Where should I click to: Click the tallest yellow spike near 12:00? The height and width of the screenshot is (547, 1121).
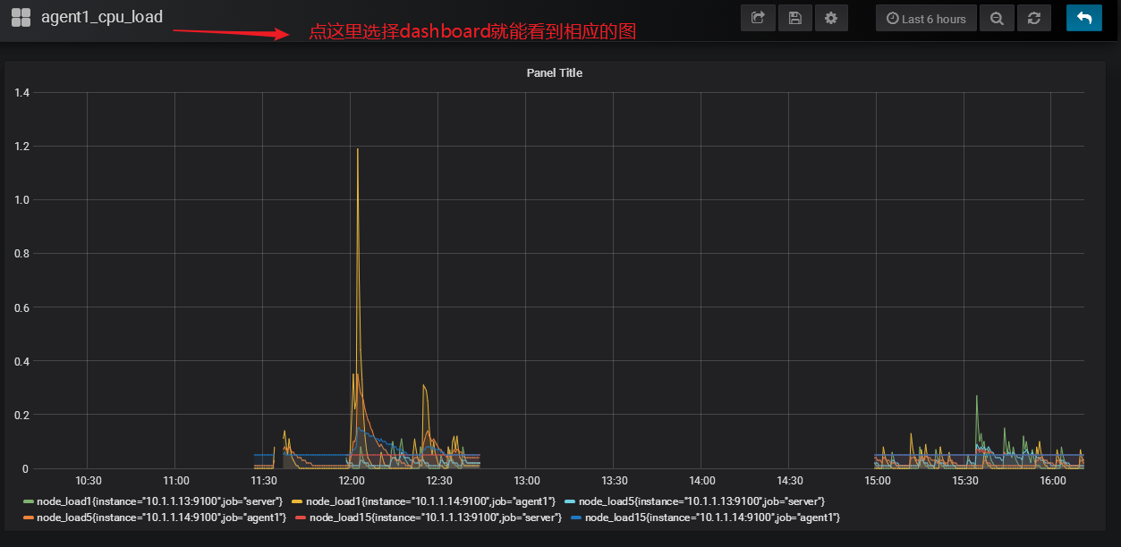358,150
